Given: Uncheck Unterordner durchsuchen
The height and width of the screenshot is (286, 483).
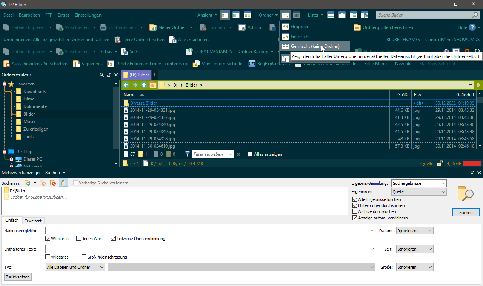Looking at the screenshot, I should (355, 205).
